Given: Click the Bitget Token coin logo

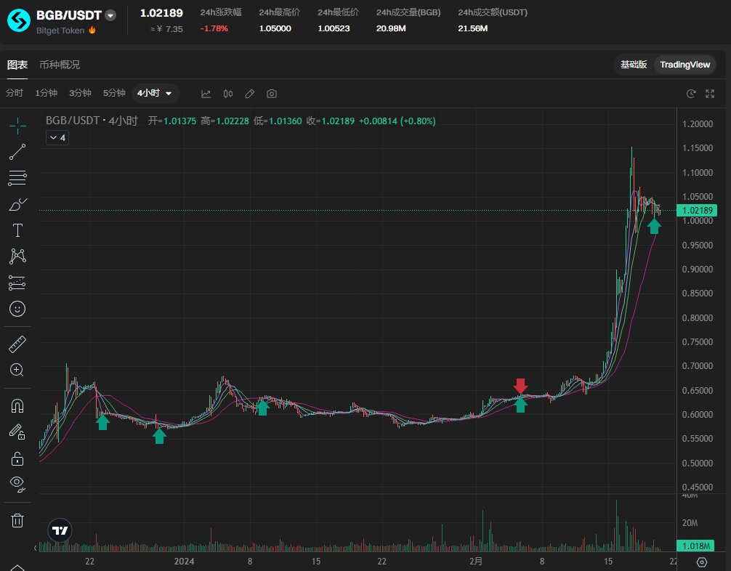Looking at the screenshot, I should (x=19, y=20).
